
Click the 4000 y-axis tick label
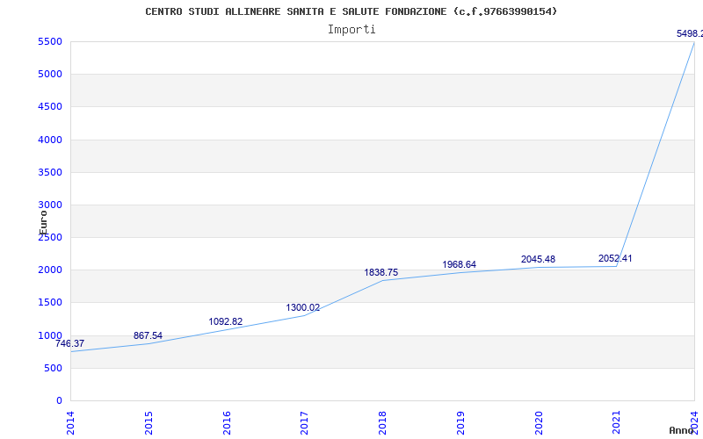click(50, 140)
